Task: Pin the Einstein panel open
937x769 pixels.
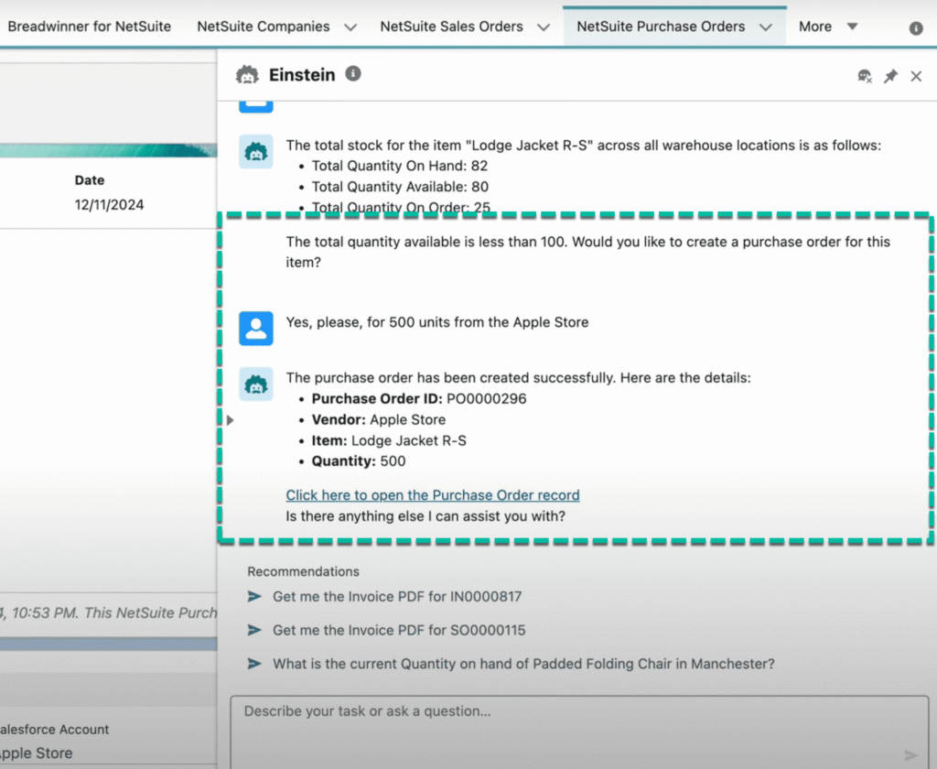Action: tap(890, 76)
